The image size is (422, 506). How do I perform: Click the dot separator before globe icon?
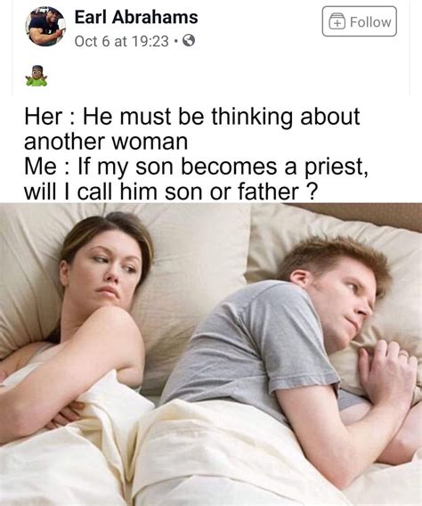pos(175,41)
